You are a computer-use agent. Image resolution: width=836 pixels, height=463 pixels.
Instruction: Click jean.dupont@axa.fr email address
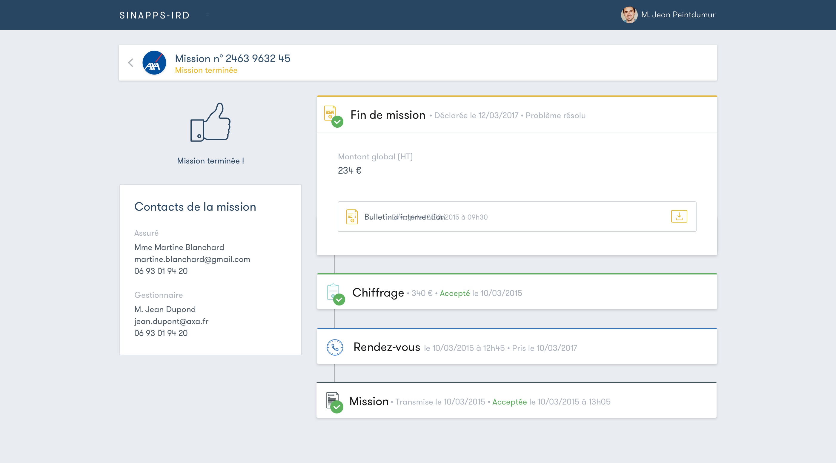(171, 321)
